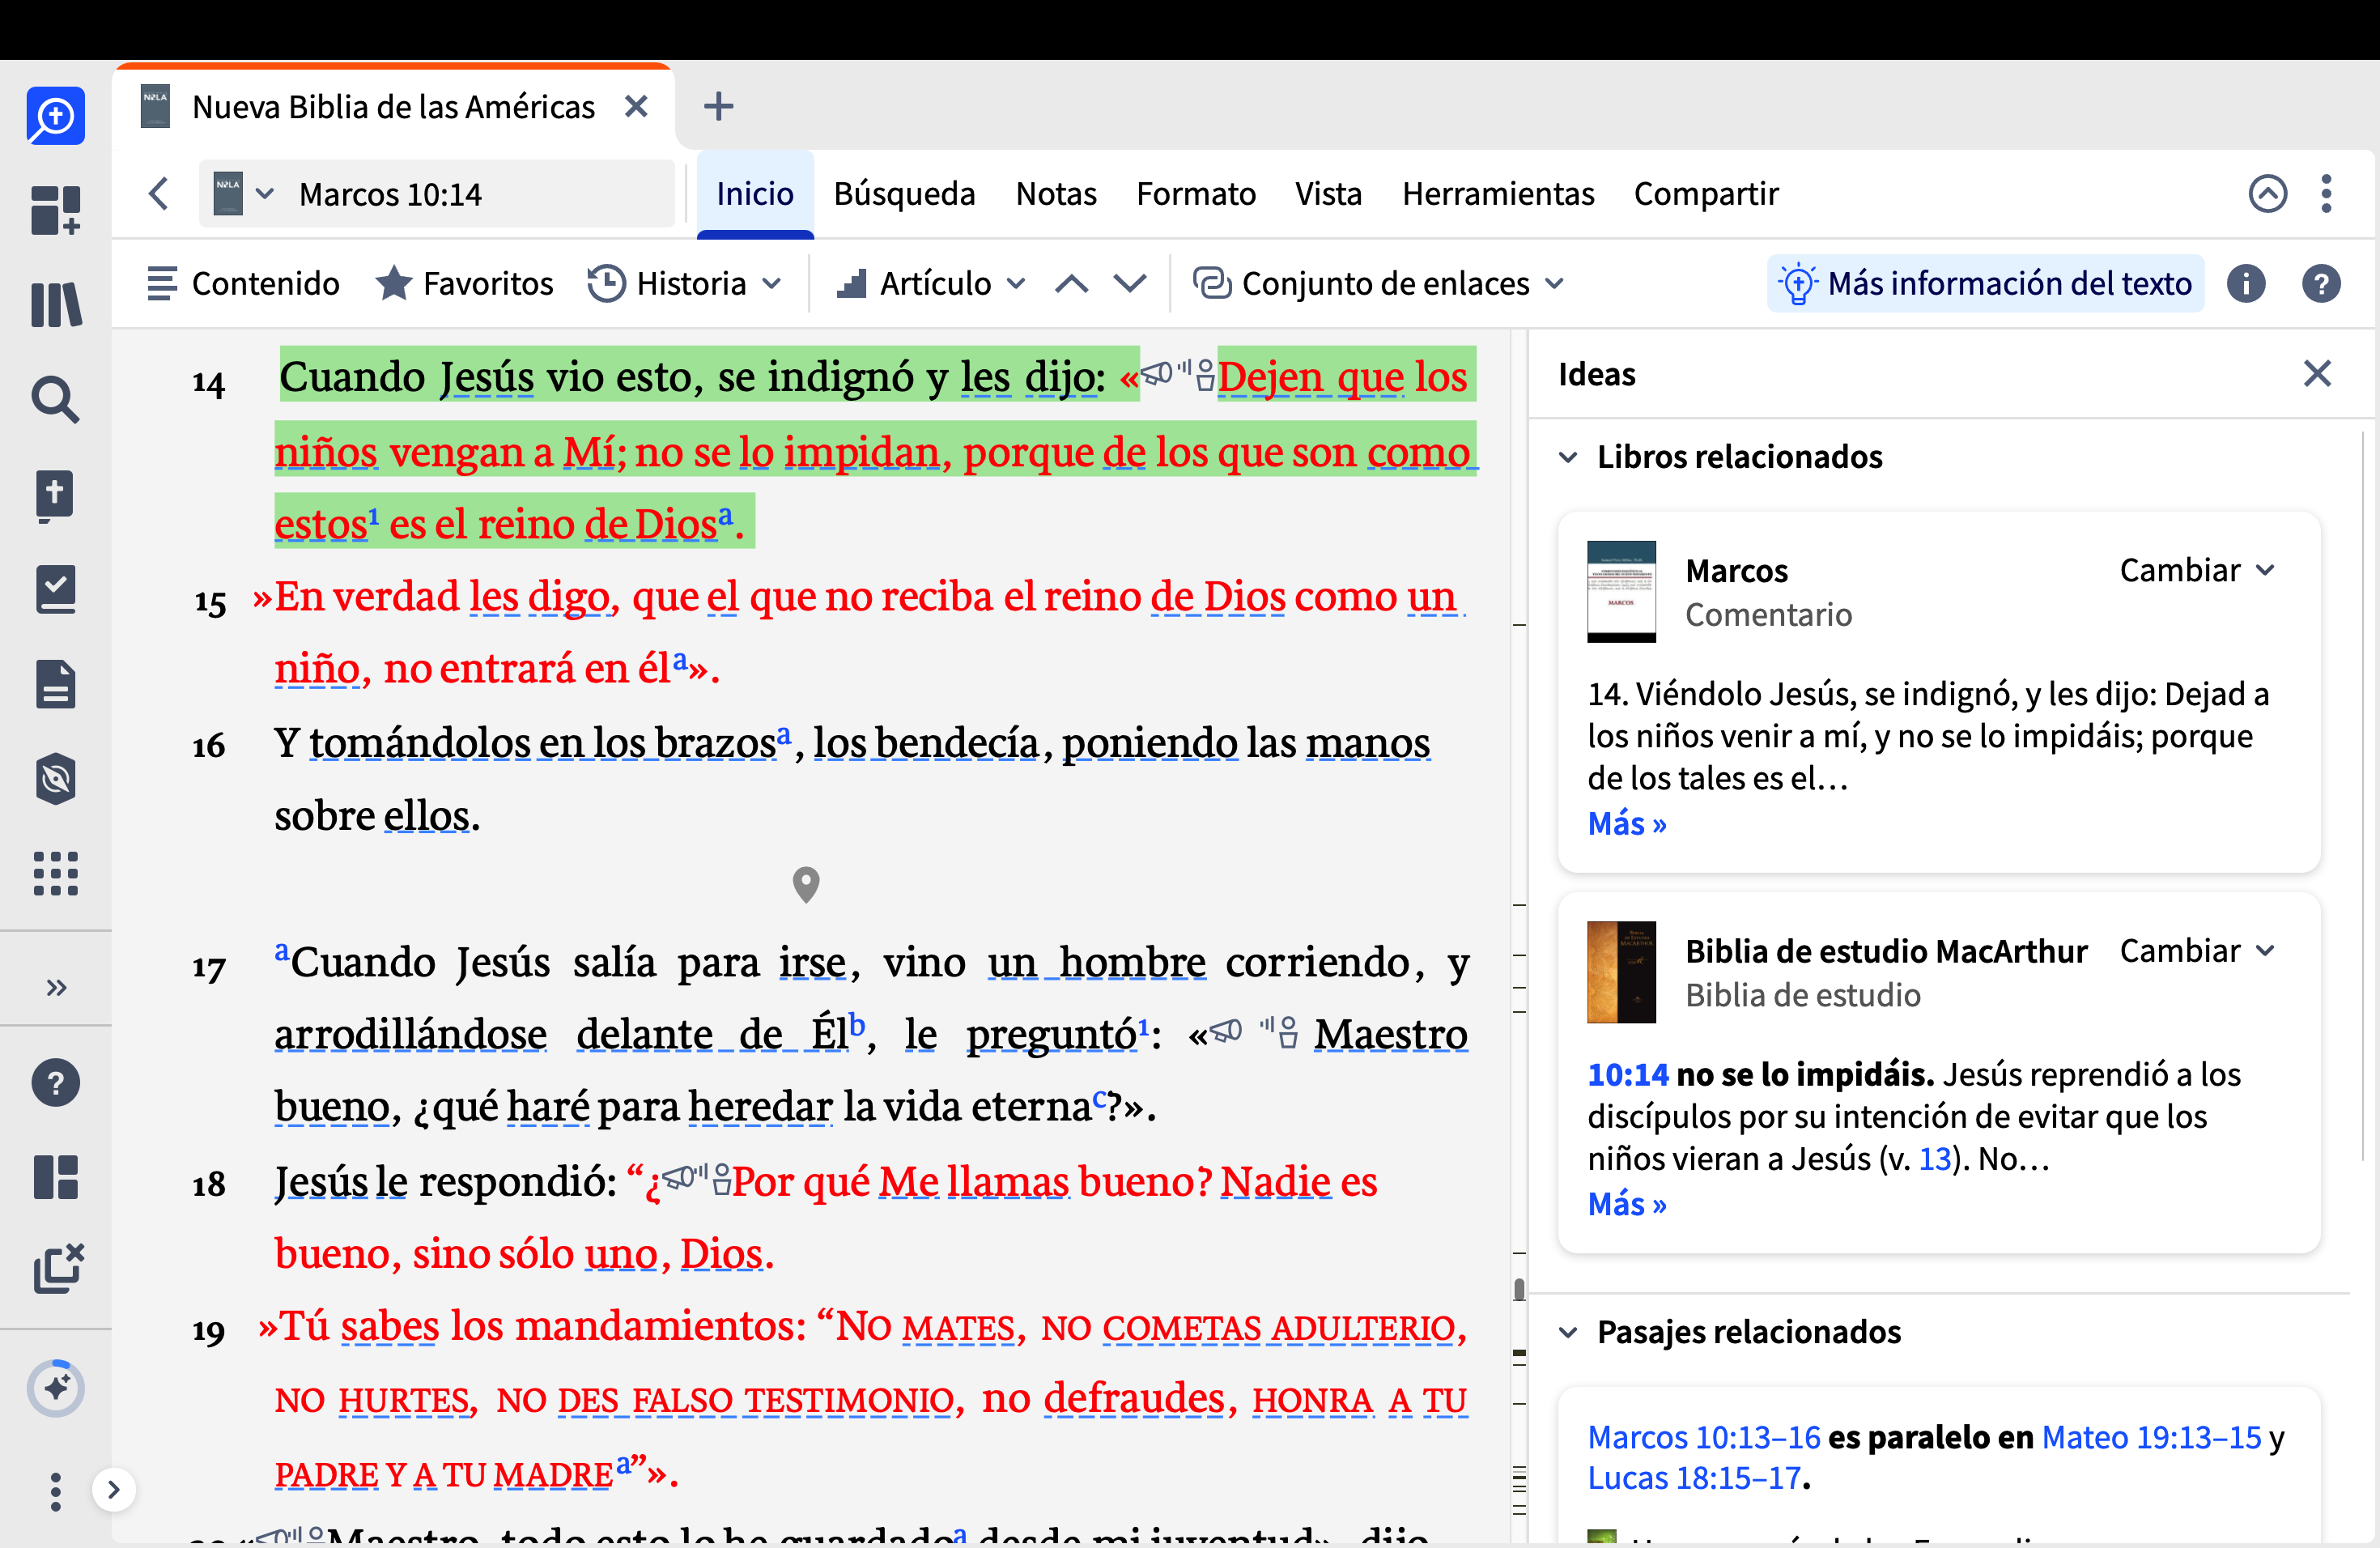Screen dimensions: 2380x1548
Task: Click the magnifier Search icon in sidebar
Action: click(x=55, y=399)
